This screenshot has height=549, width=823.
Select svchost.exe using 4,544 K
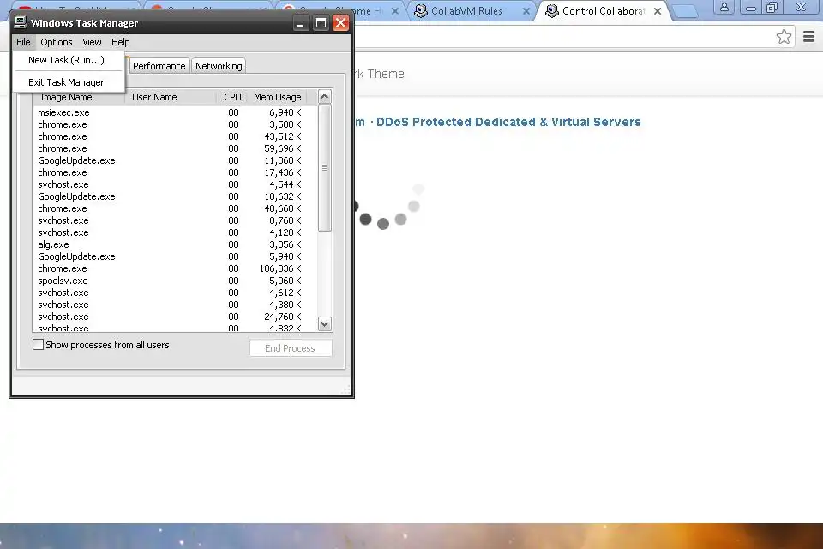(x=175, y=185)
